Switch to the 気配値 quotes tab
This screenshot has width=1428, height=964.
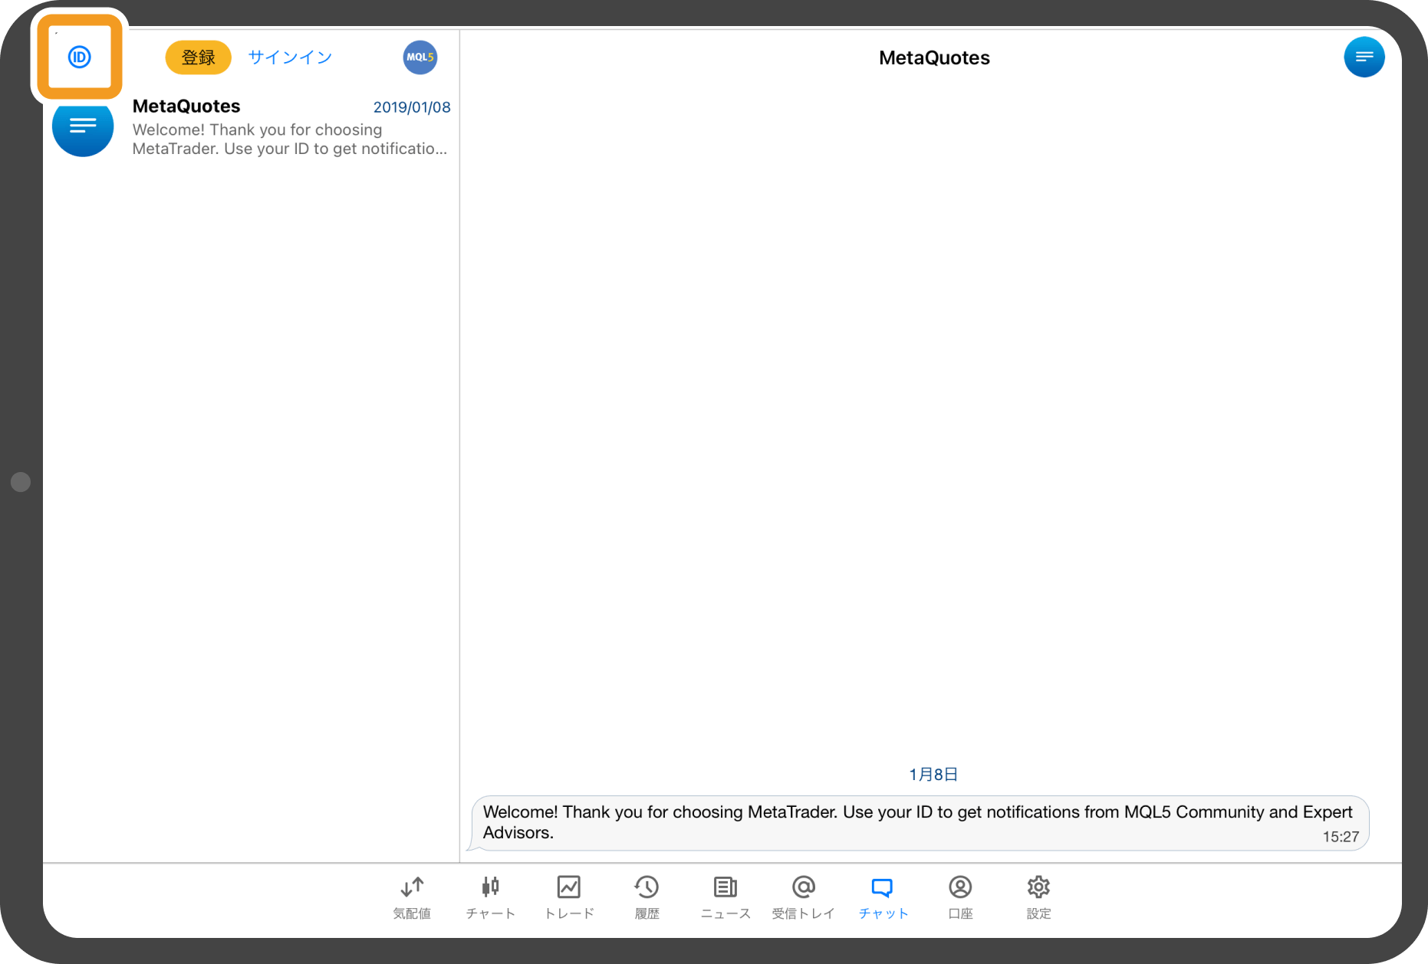point(412,897)
